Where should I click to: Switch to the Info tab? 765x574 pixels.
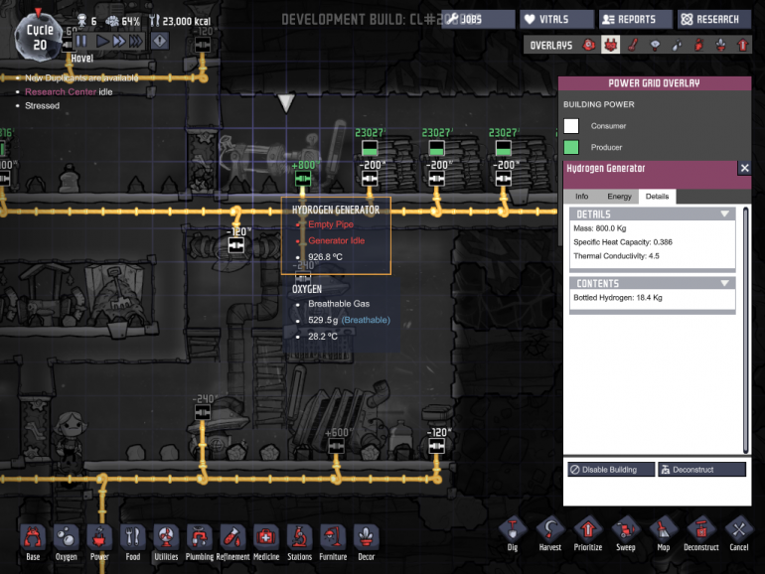point(581,196)
